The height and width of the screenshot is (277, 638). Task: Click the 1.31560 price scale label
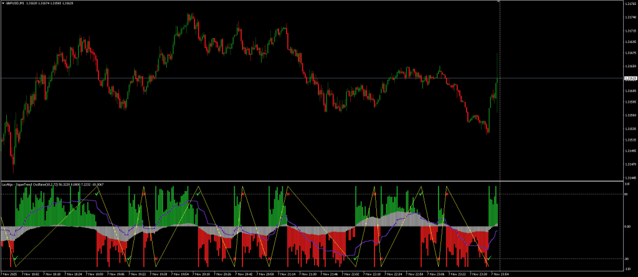(631, 115)
